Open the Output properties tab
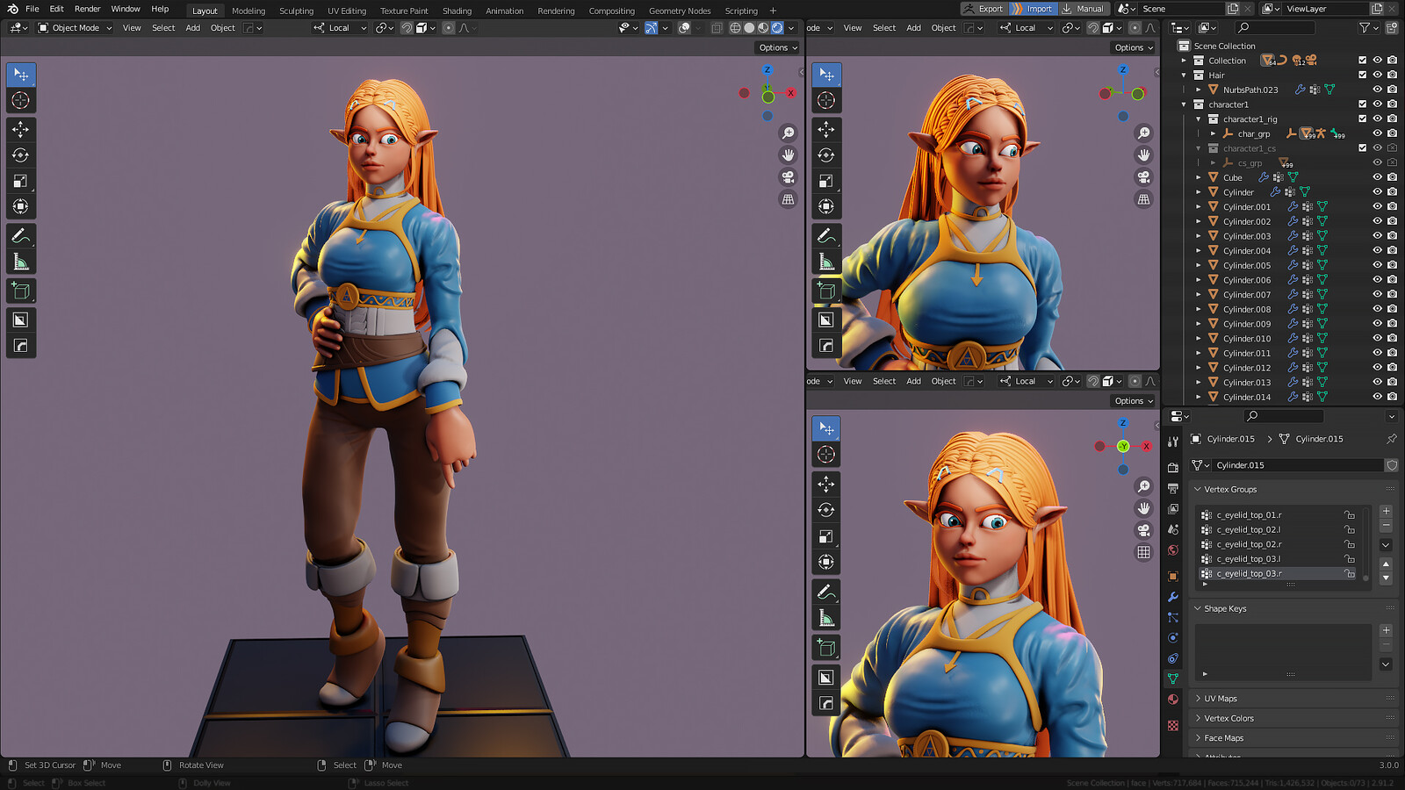 pyautogui.click(x=1173, y=488)
